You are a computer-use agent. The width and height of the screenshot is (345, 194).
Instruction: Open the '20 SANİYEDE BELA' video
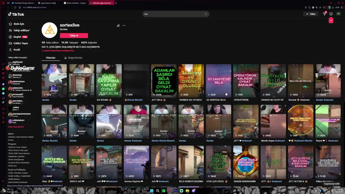click(219, 81)
